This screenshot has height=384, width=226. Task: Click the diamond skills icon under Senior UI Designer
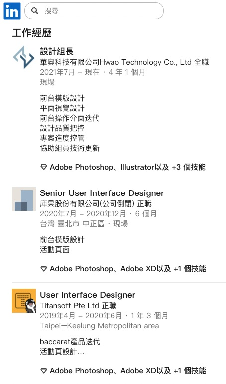click(43, 269)
